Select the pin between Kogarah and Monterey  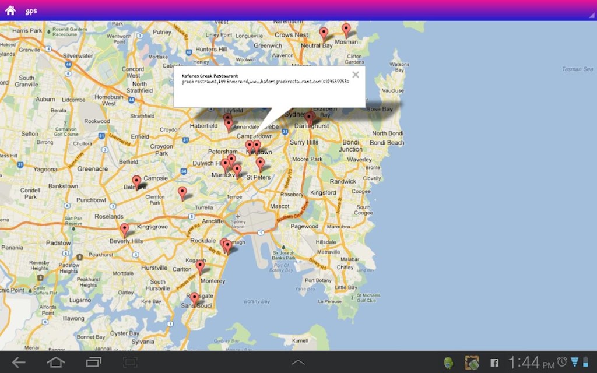201,267
